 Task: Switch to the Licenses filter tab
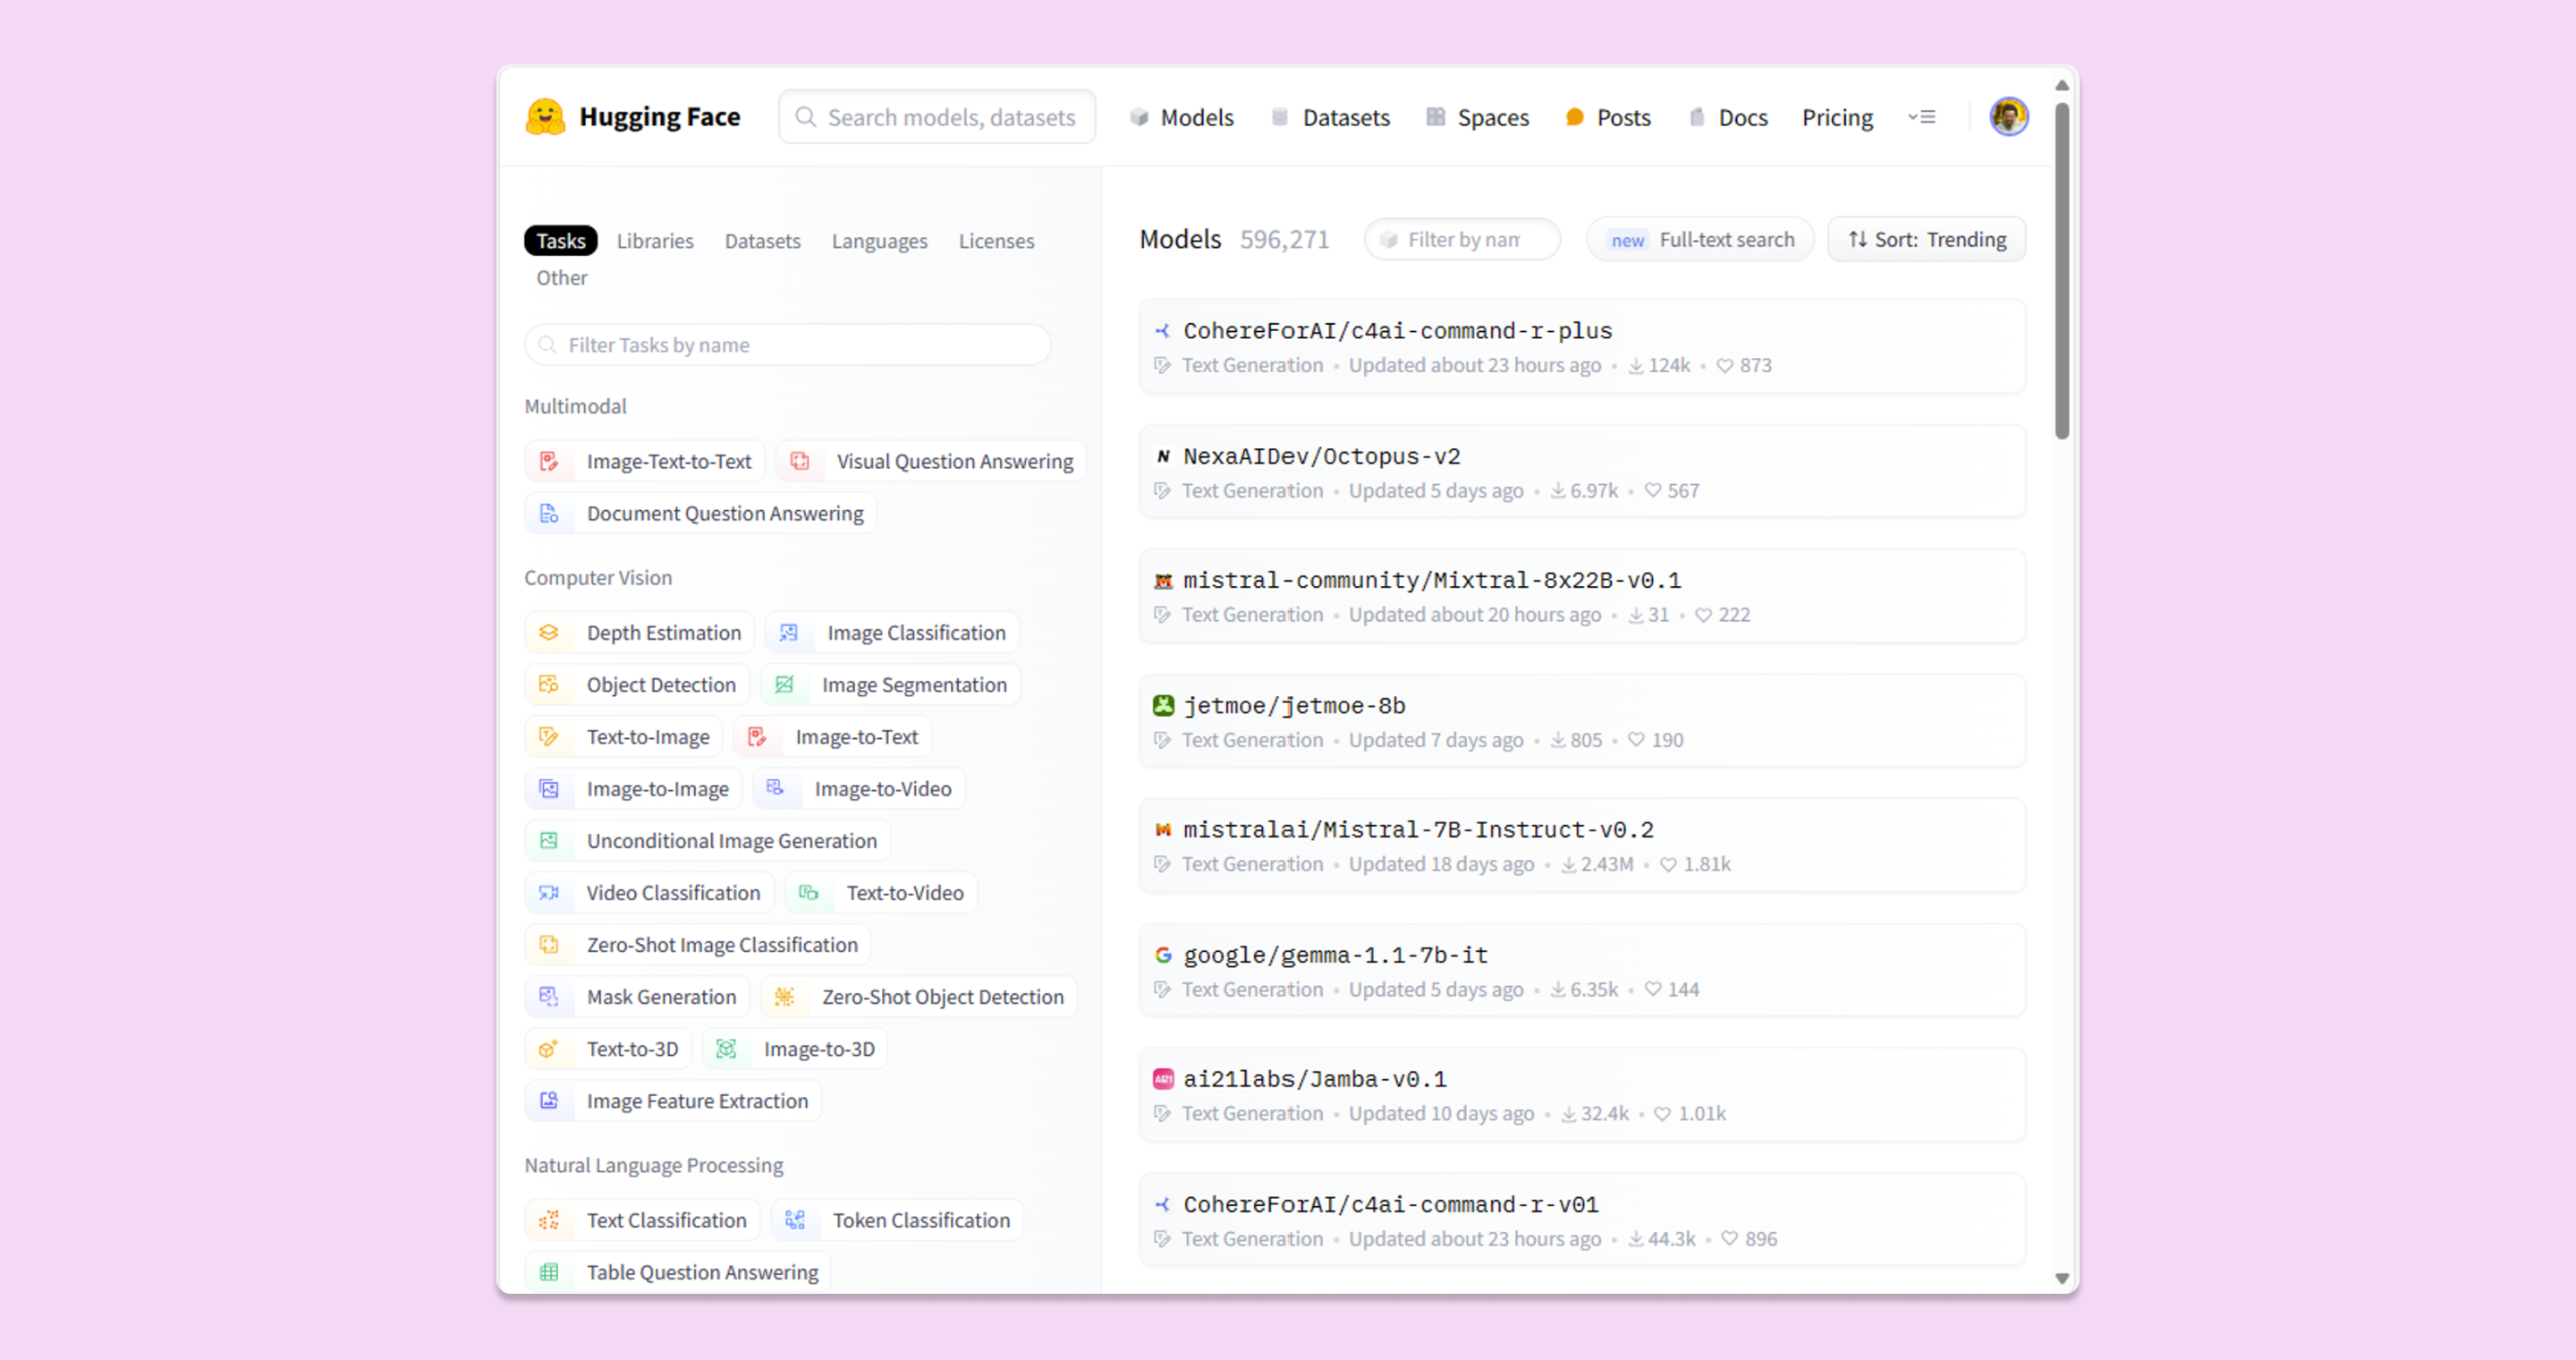pyautogui.click(x=996, y=241)
